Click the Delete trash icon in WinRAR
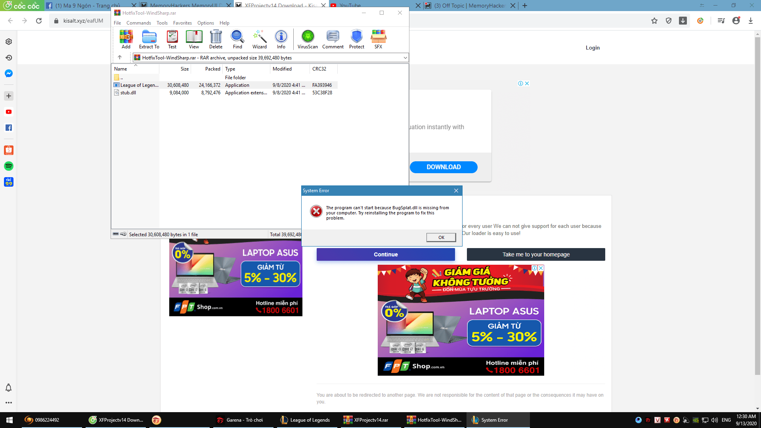Image resolution: width=761 pixels, height=428 pixels. (x=216, y=39)
